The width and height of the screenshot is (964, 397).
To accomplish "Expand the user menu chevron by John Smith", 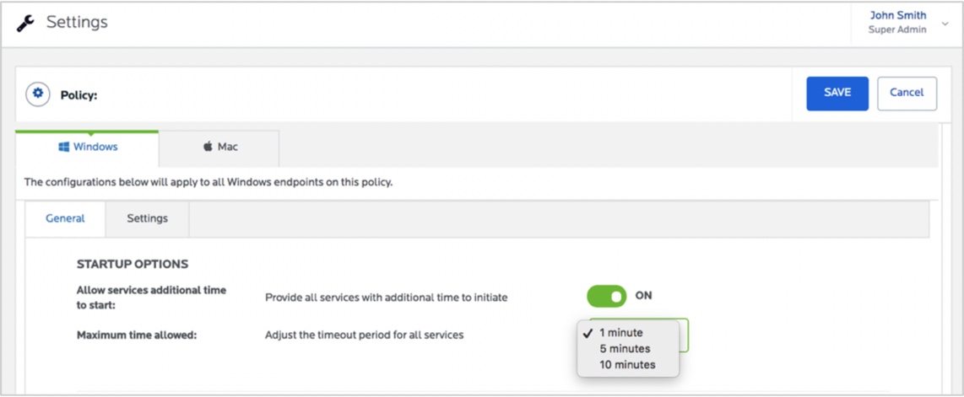I will click(945, 24).
